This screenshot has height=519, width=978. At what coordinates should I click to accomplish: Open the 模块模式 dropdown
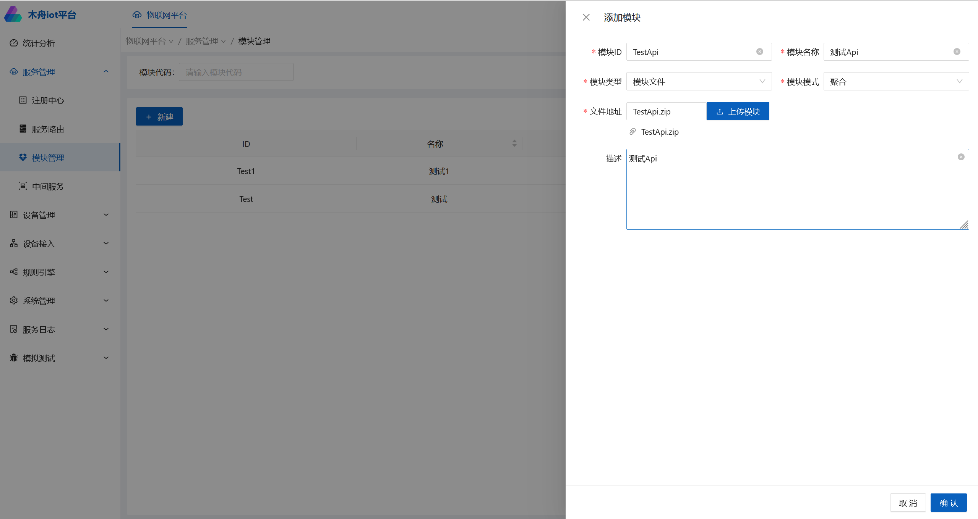pyautogui.click(x=895, y=82)
